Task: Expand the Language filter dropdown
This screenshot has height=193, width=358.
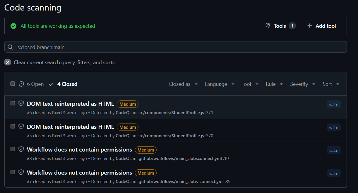Action: tap(220, 84)
